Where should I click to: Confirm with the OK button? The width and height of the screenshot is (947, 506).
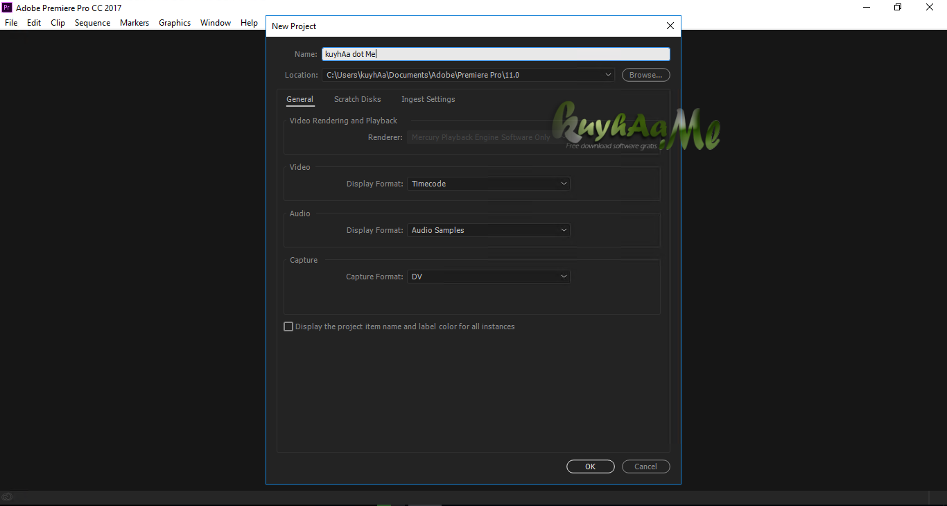pyautogui.click(x=591, y=466)
